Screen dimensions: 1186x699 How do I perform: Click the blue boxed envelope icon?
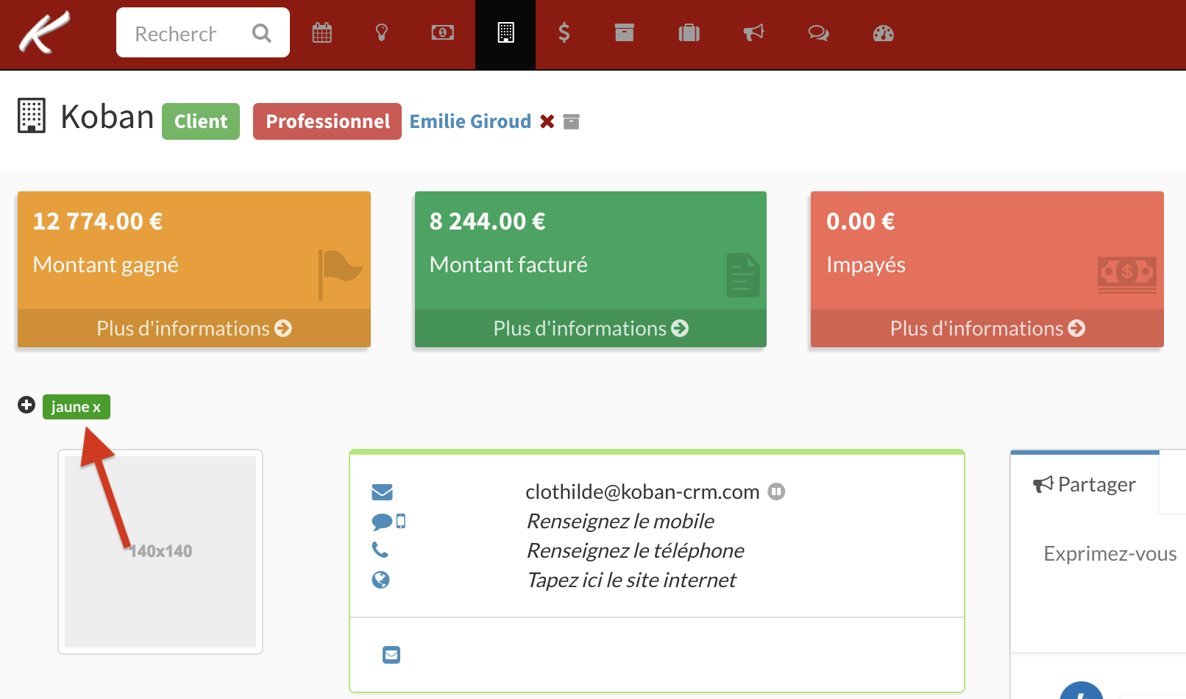point(391,655)
